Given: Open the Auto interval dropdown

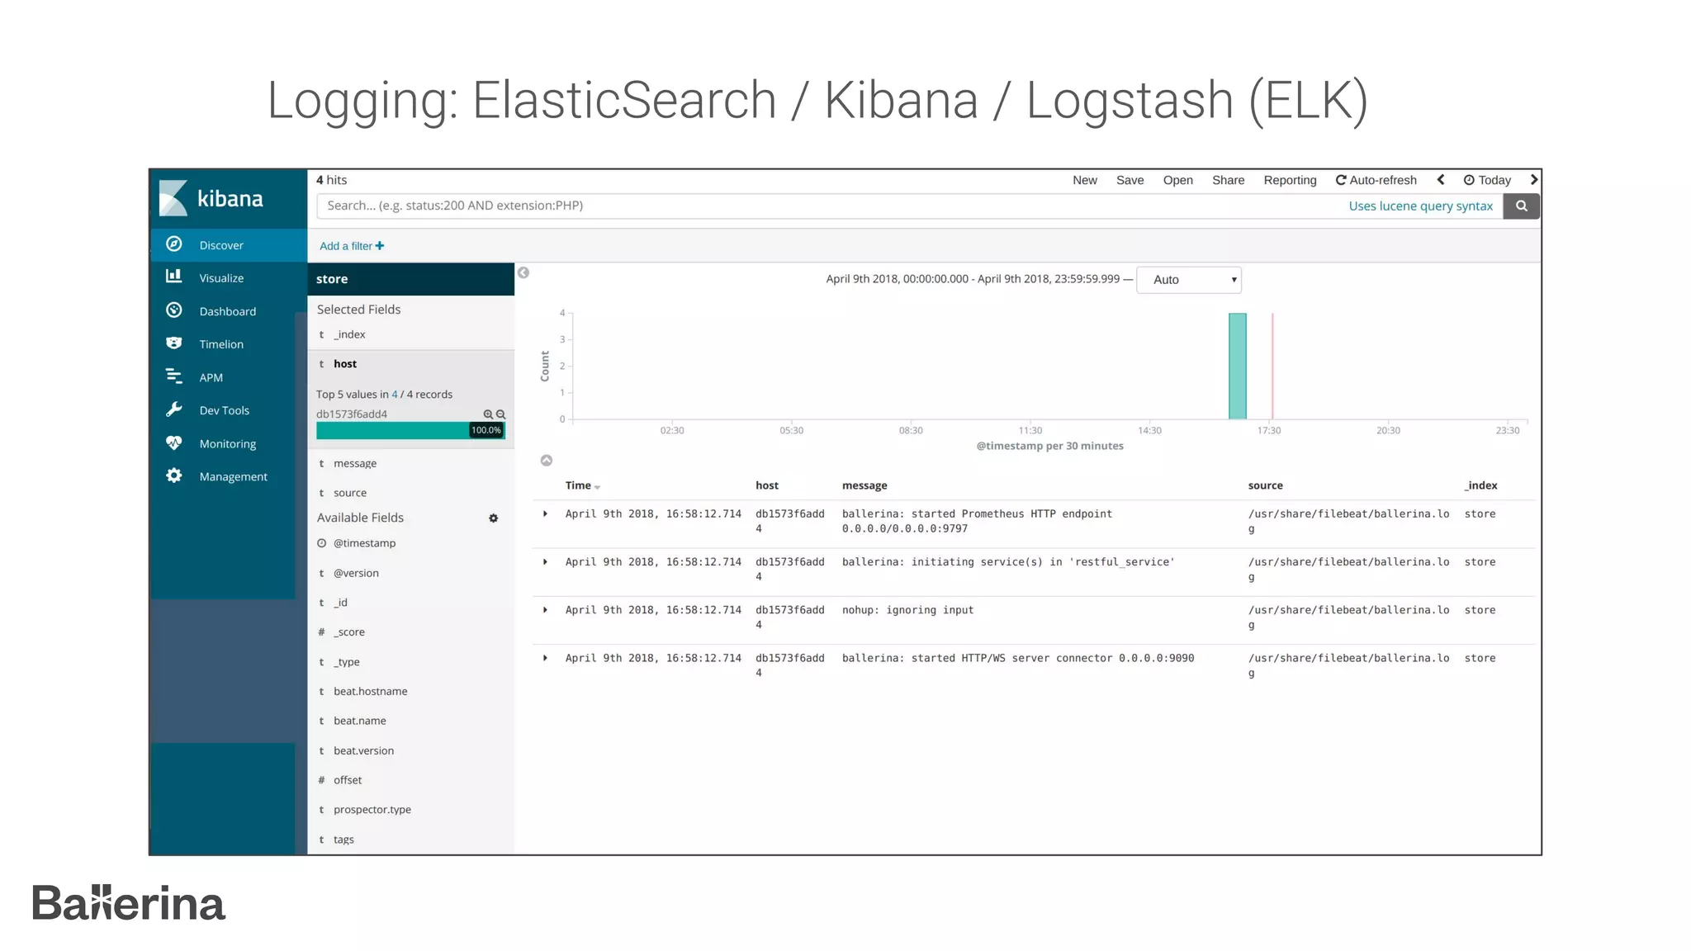Looking at the screenshot, I should tap(1189, 280).
